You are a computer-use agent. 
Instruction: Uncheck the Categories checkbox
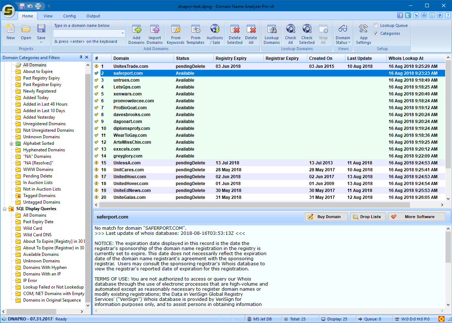coord(376,33)
